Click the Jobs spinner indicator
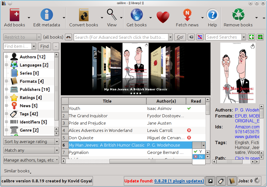Screen dimensions: 267x187 [257, 181]
